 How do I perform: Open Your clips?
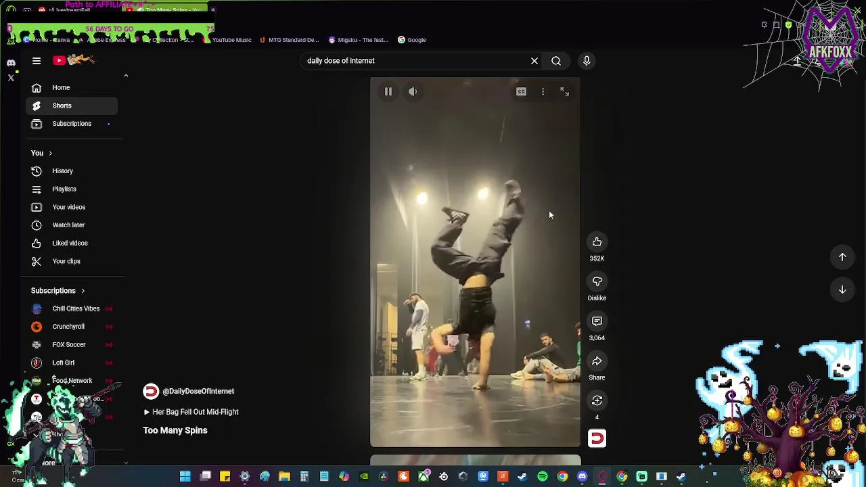[x=72, y=261]
